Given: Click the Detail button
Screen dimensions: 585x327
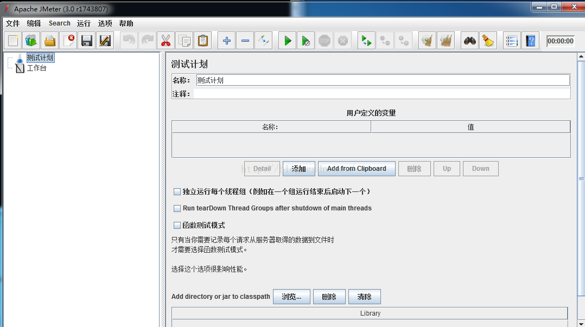Looking at the screenshot, I should tap(262, 169).
